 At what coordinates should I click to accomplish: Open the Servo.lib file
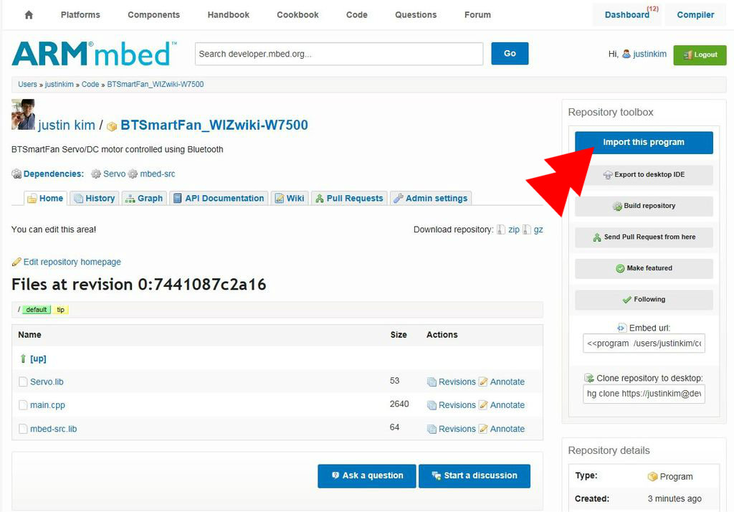click(x=47, y=381)
